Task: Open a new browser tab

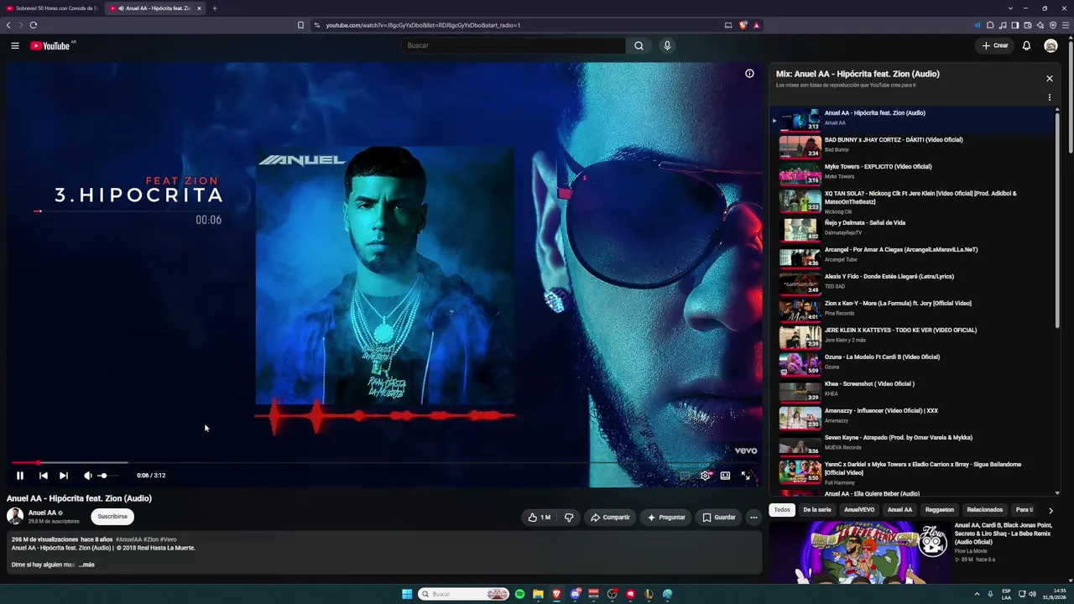Action: click(x=214, y=8)
